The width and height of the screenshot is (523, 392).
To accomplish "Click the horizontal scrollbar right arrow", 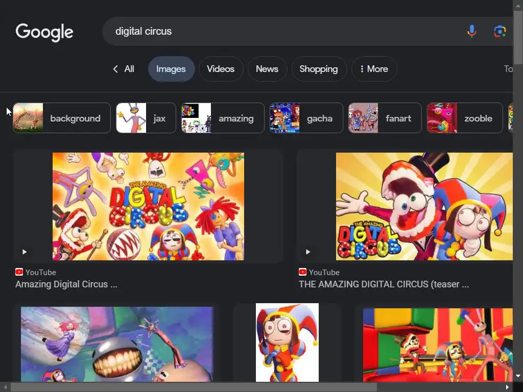I will click(507, 387).
